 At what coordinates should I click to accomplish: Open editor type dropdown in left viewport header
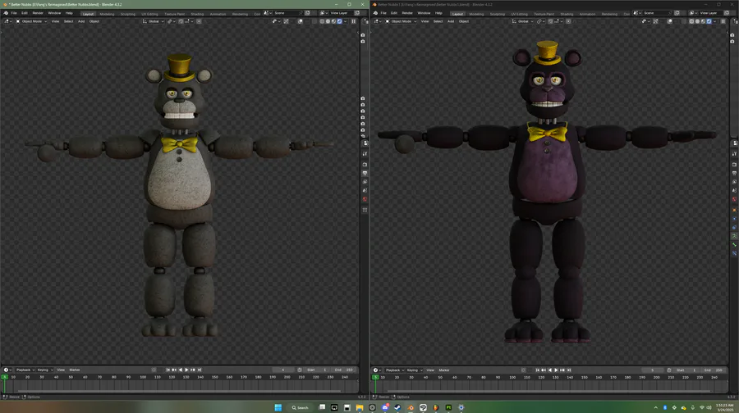click(8, 21)
